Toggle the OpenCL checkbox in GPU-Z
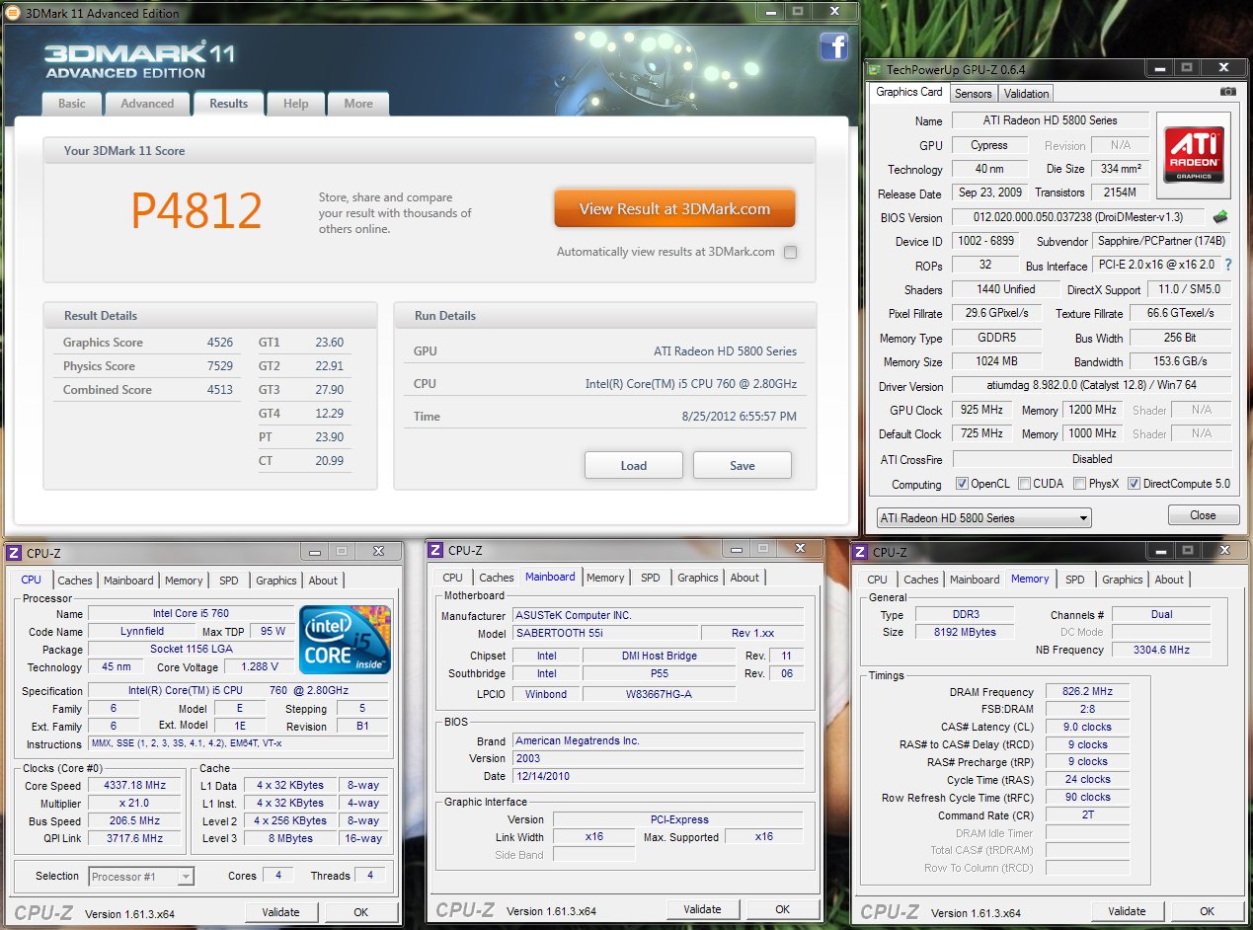Viewport: 1253px width, 930px height. (x=962, y=484)
